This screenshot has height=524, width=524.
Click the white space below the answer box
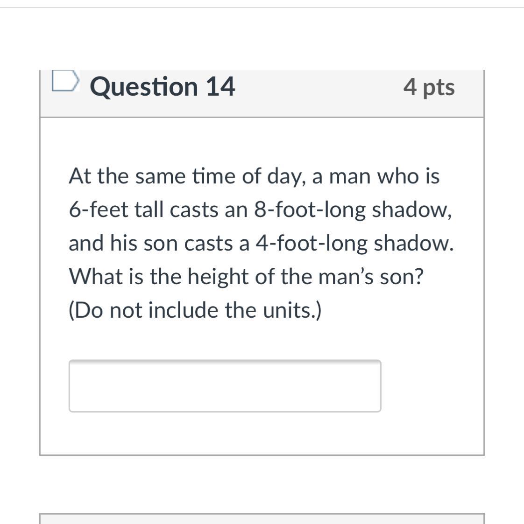click(x=262, y=433)
